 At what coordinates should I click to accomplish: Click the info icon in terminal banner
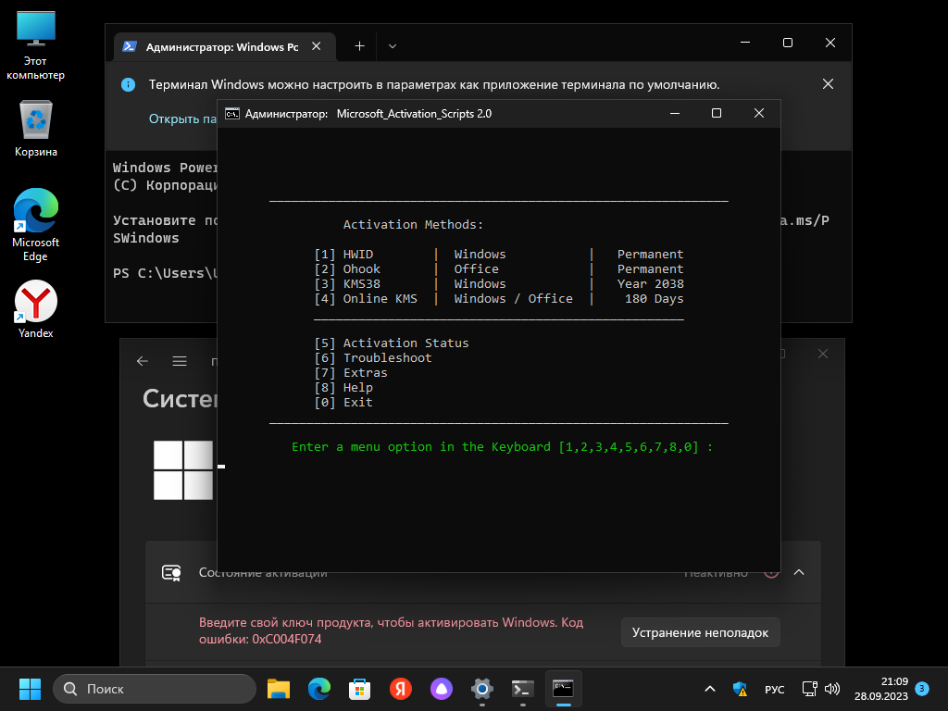(x=128, y=84)
